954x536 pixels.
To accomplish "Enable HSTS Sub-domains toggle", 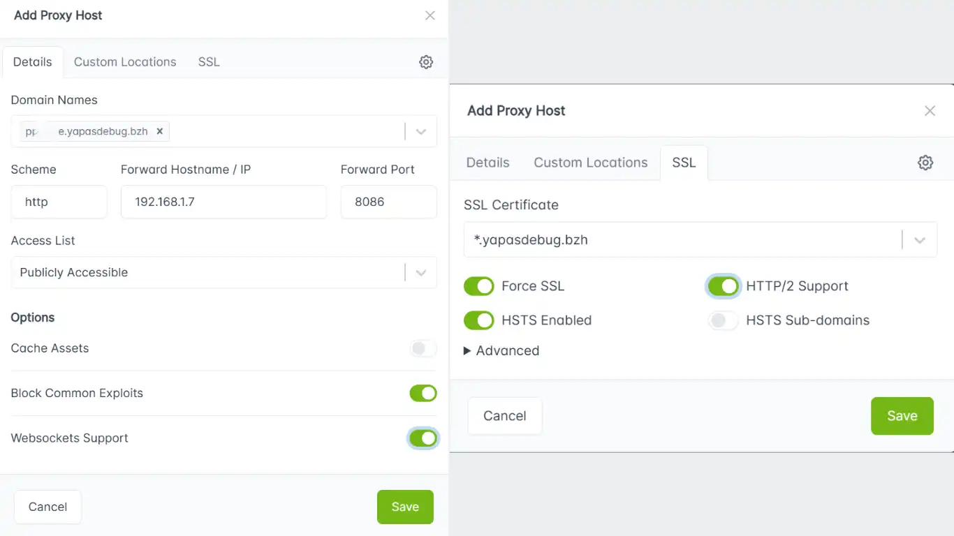I will tap(723, 320).
